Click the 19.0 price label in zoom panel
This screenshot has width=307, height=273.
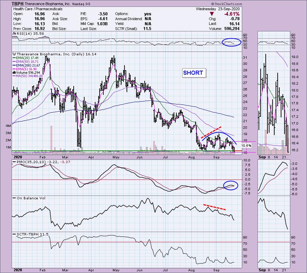[295, 57]
